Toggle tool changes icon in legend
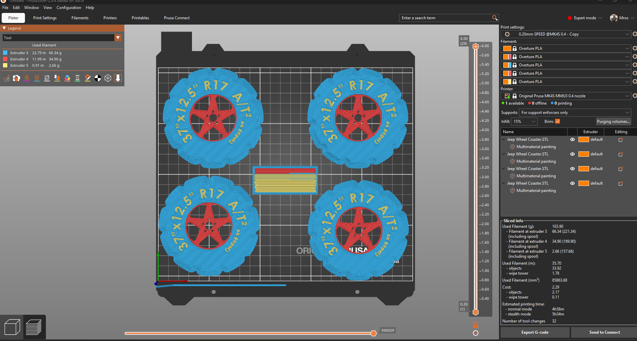 tap(57, 78)
